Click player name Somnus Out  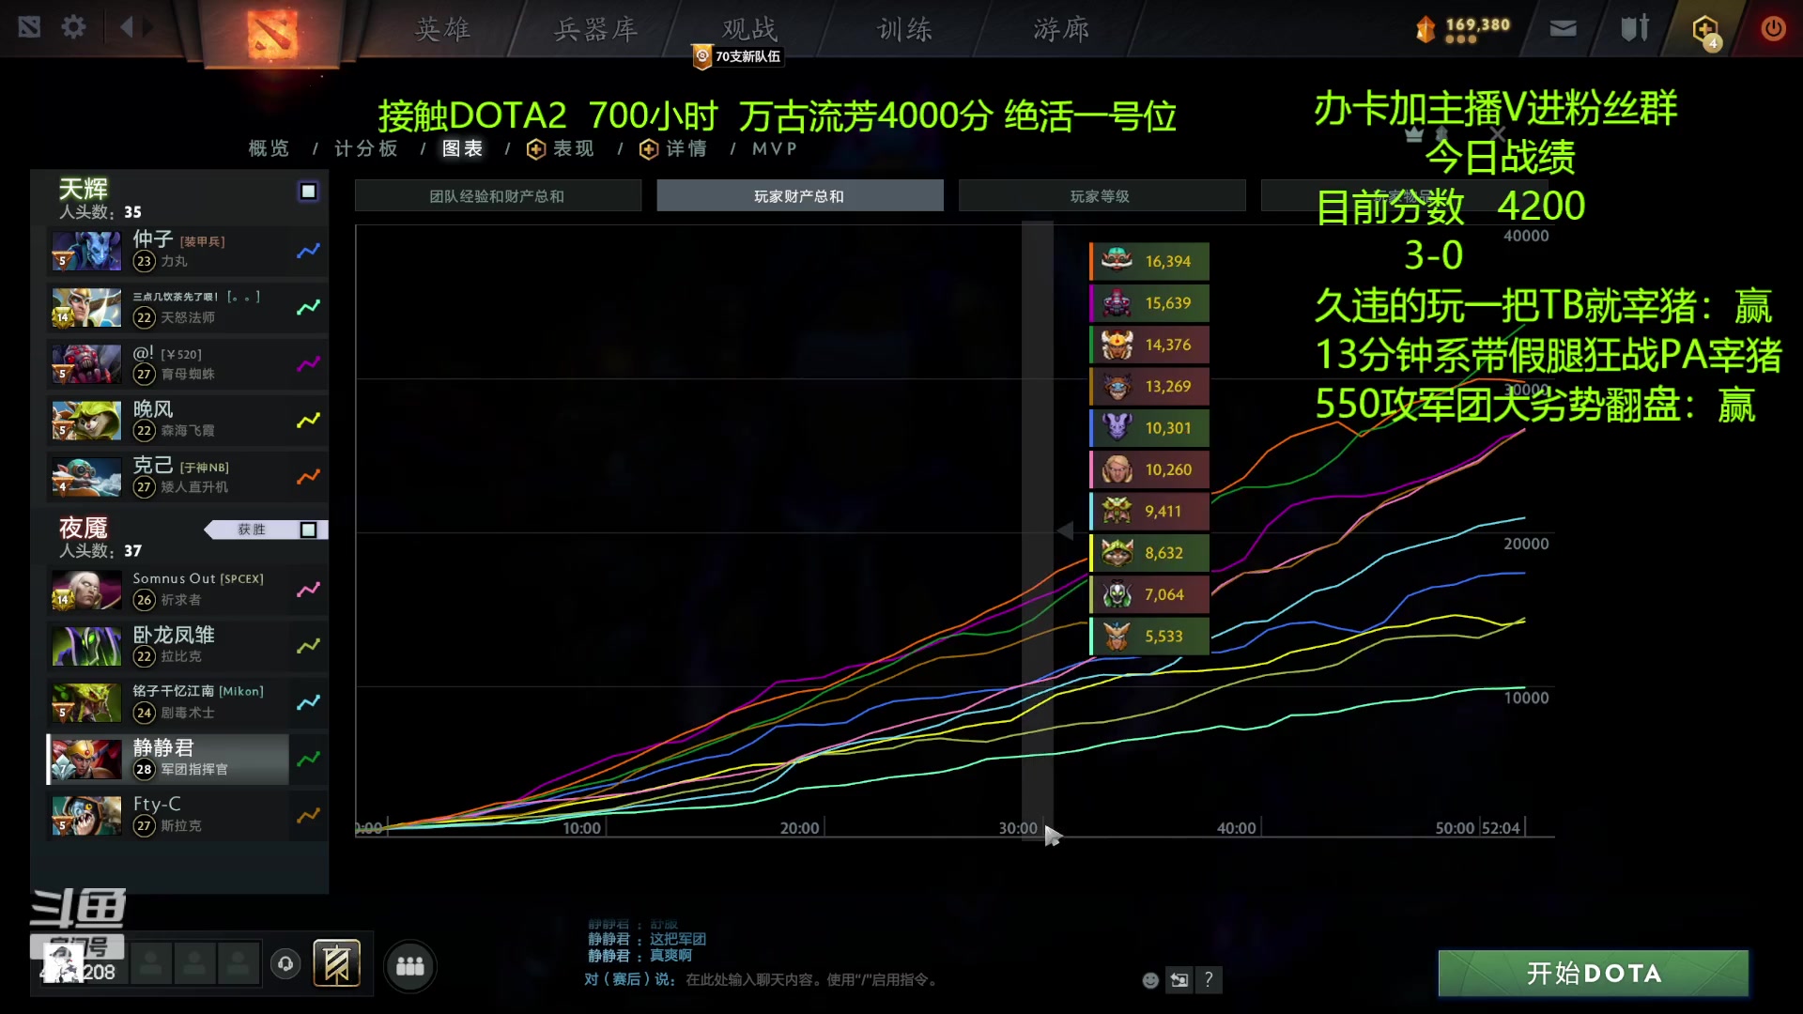pyautogui.click(x=174, y=578)
